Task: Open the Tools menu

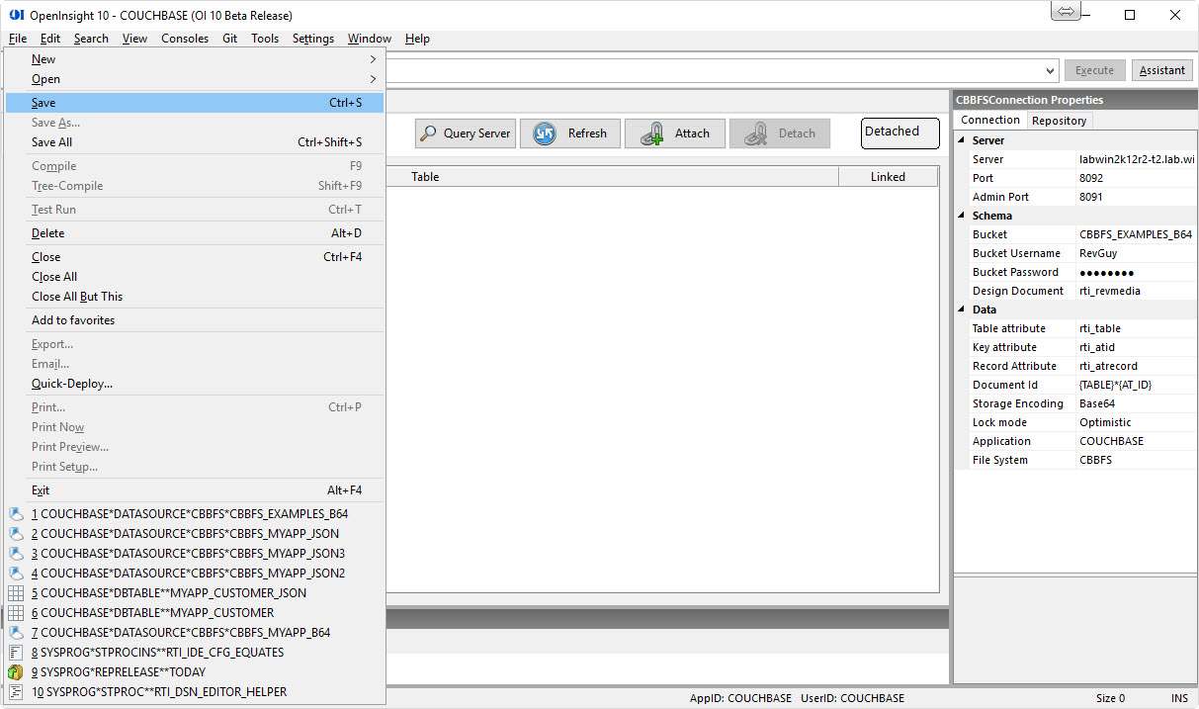Action: coord(265,39)
